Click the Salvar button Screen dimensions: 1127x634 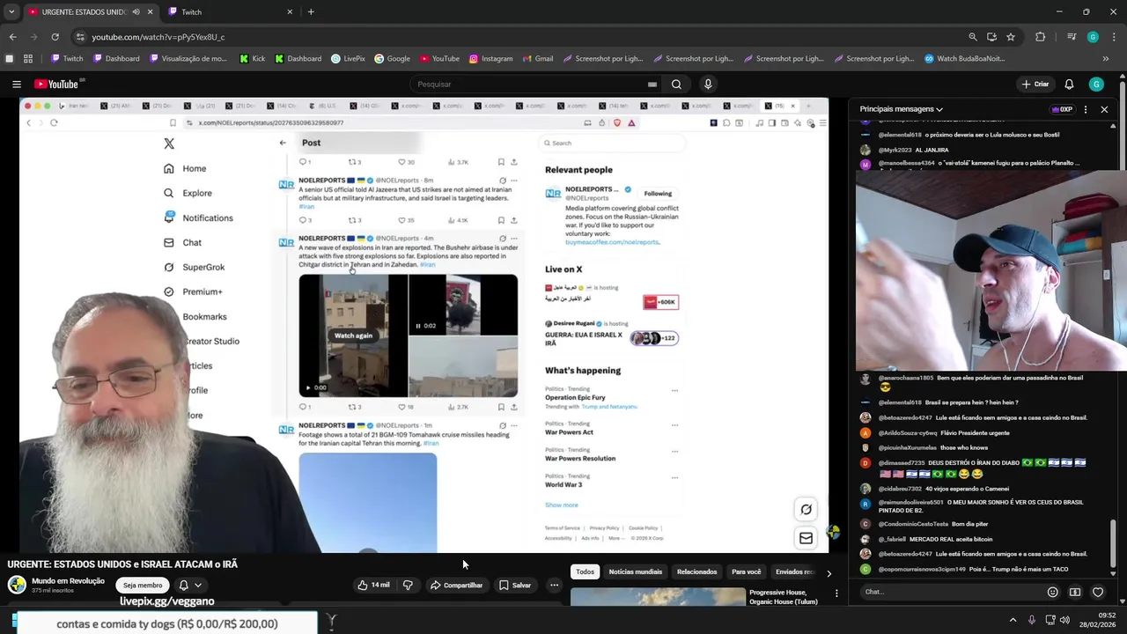(x=515, y=585)
